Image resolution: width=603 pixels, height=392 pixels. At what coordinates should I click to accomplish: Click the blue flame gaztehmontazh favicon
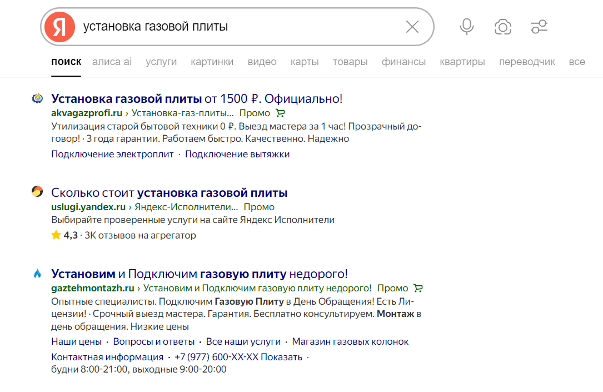click(37, 274)
